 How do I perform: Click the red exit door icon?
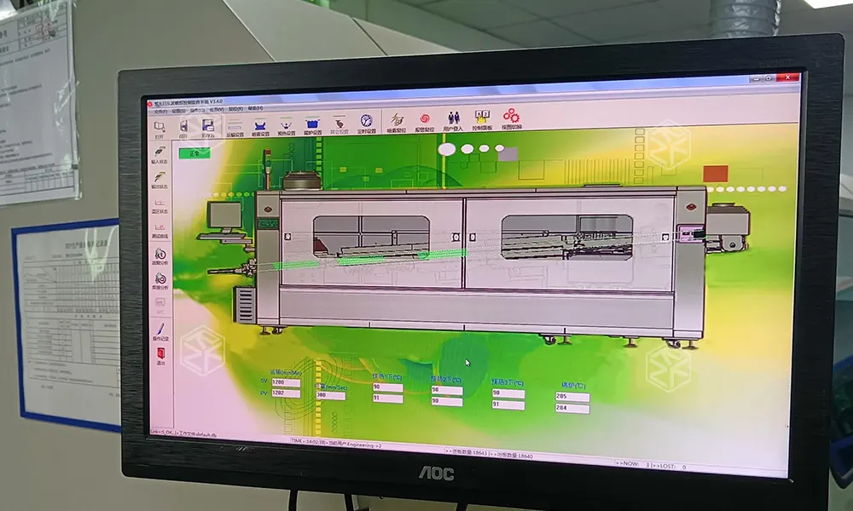160,353
